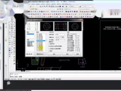This screenshot has width=121, height=91.
Task: Click the wide left button at the dialog bottom
Action: [x=40, y=54]
